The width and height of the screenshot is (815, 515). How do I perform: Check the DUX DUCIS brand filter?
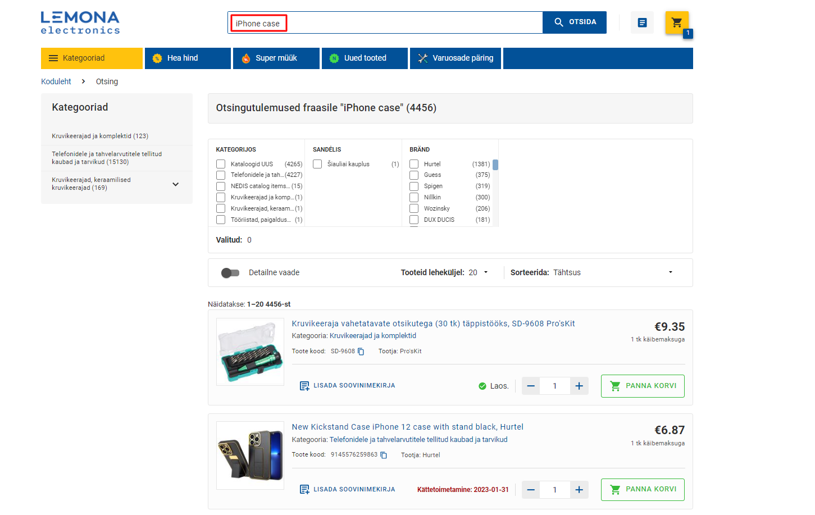(414, 220)
